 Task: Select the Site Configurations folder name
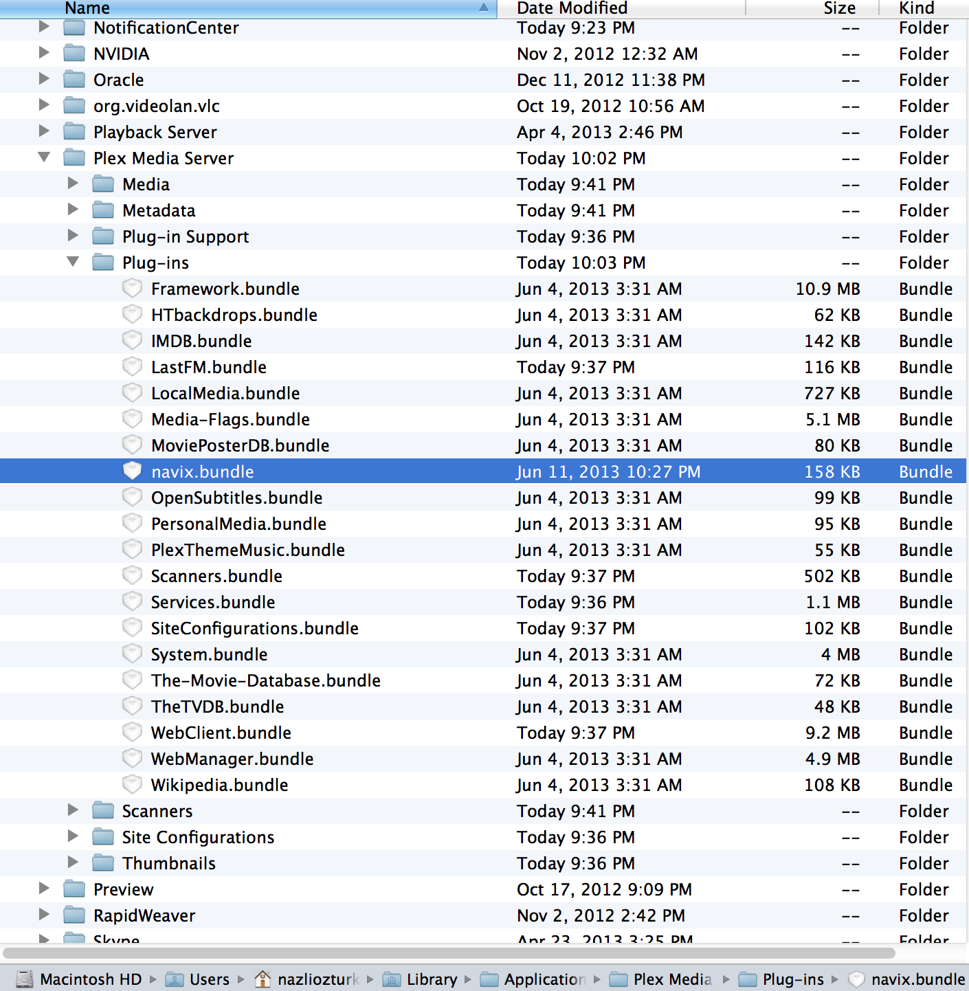tap(198, 837)
